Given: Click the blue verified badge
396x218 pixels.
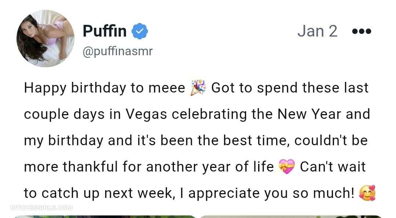Looking at the screenshot, I should pyautogui.click(x=140, y=31).
